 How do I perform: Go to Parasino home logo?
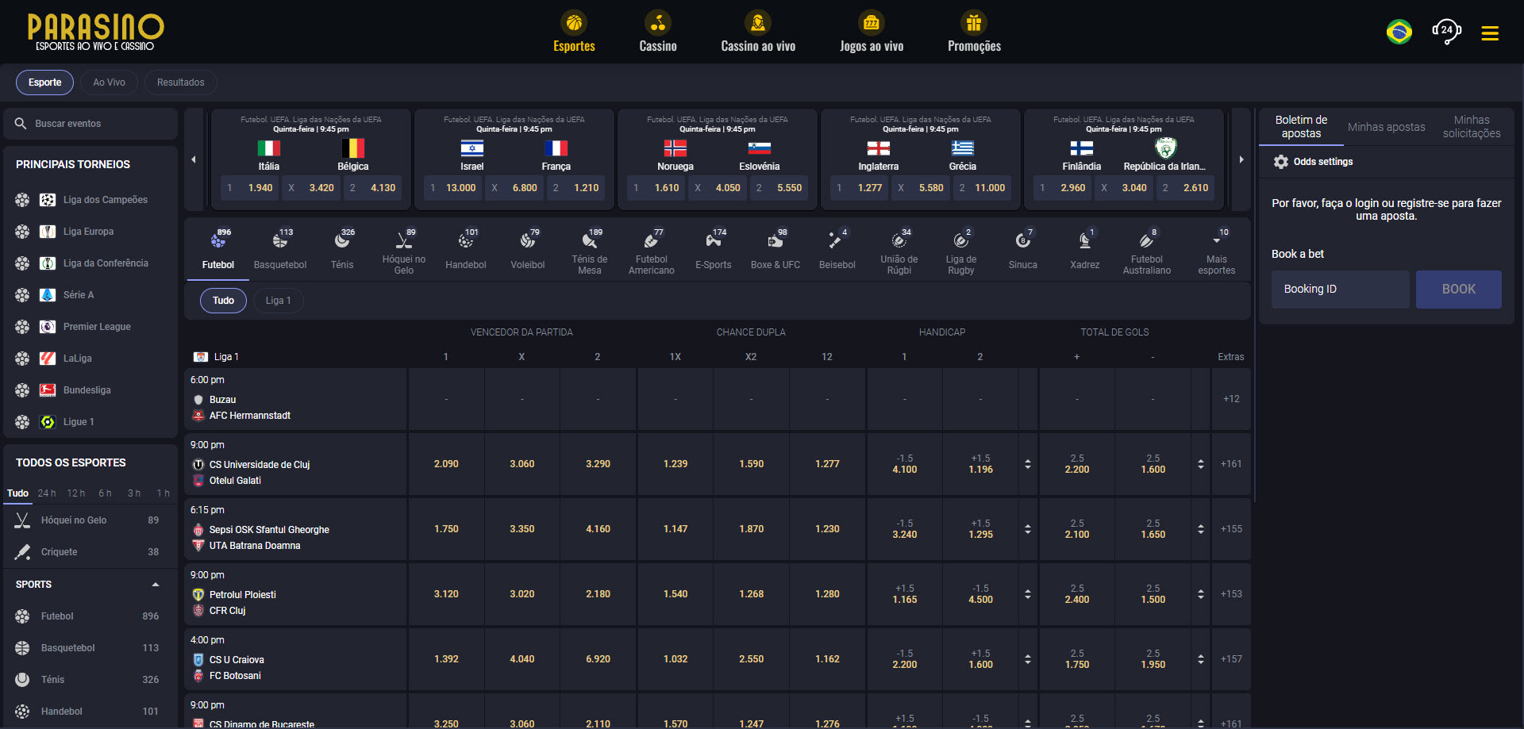[95, 32]
